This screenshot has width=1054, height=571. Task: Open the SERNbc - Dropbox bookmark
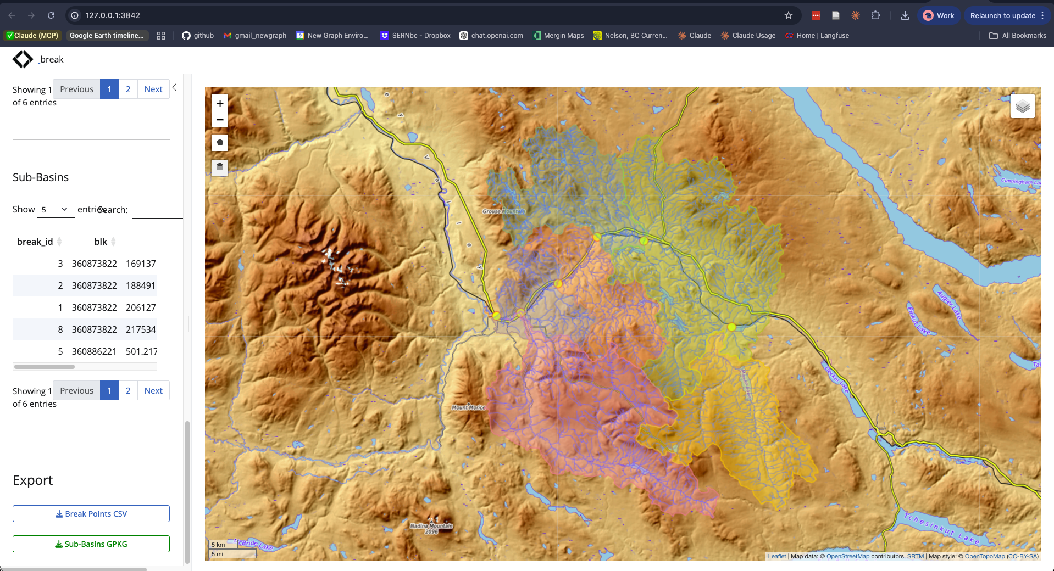[415, 35]
